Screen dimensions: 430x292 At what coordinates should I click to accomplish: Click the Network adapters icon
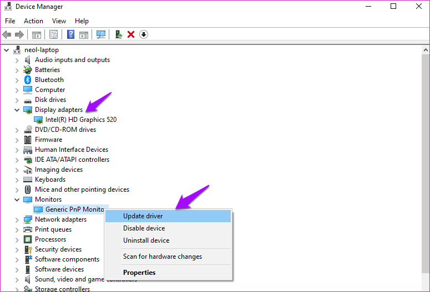(x=27, y=219)
